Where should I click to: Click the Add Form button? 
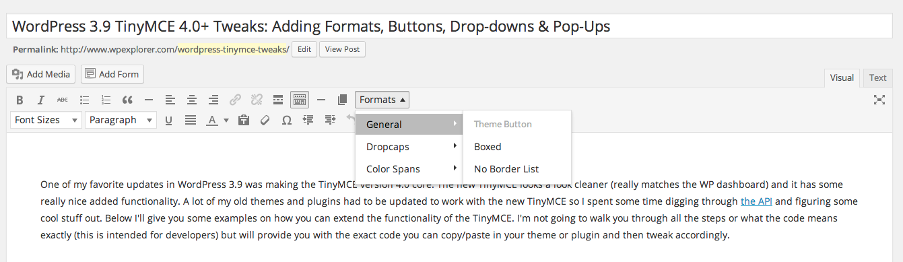[112, 74]
